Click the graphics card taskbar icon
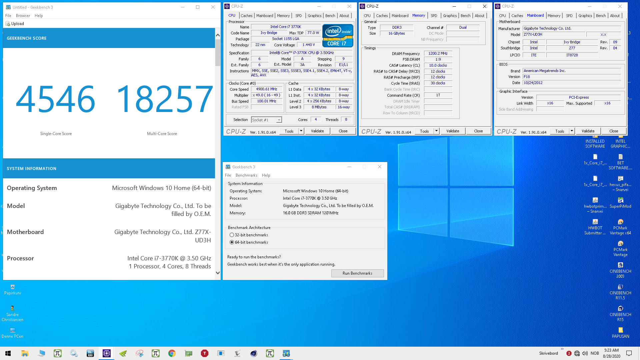640x360 pixels. pyautogui.click(x=188, y=353)
